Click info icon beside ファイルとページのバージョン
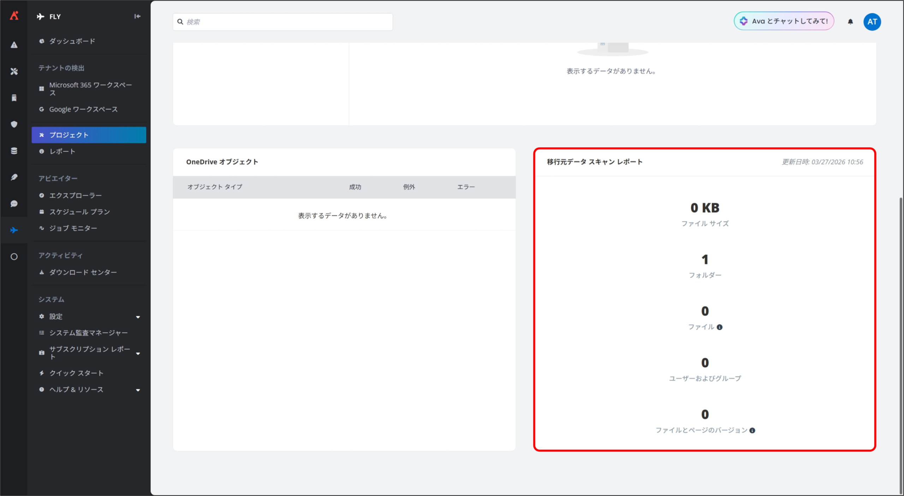 [752, 430]
